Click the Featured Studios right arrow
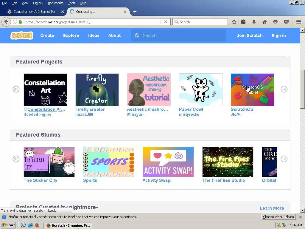Screen dimensions: 305x229 [x=284, y=159]
